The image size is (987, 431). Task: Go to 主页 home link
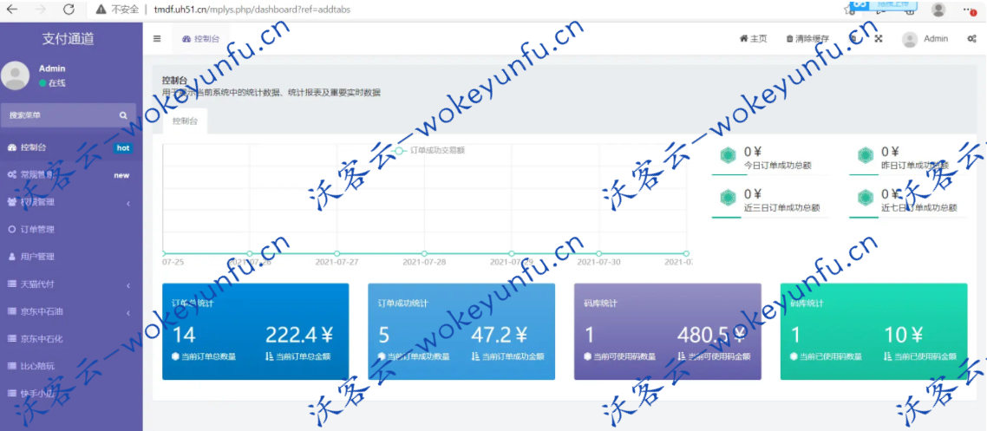(753, 38)
